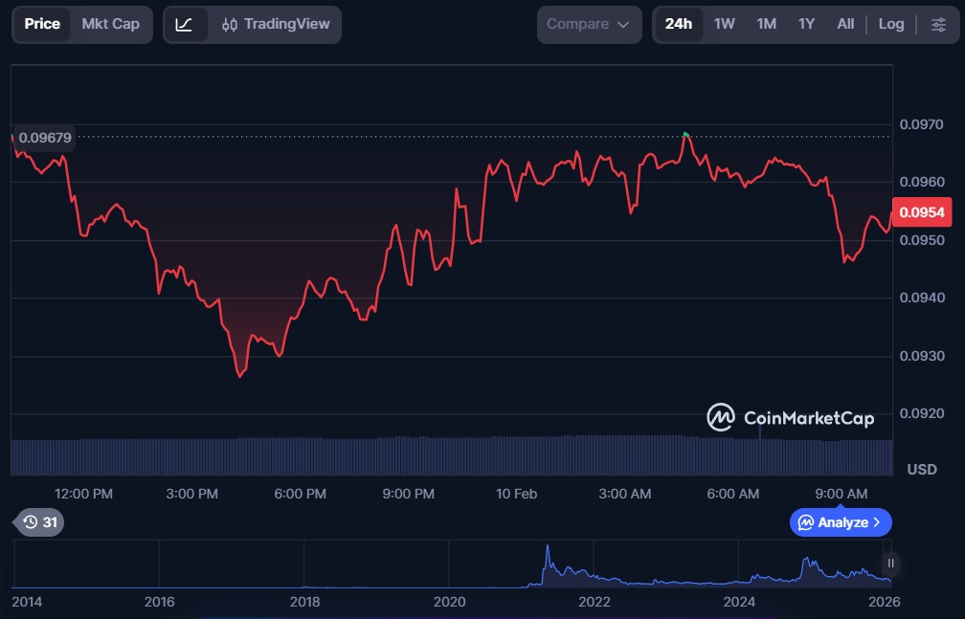
Task: Click the chevron arrow in the Compare box
Action: 623,24
